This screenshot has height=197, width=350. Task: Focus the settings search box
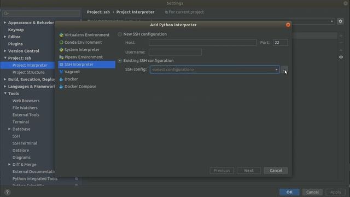[42, 13]
